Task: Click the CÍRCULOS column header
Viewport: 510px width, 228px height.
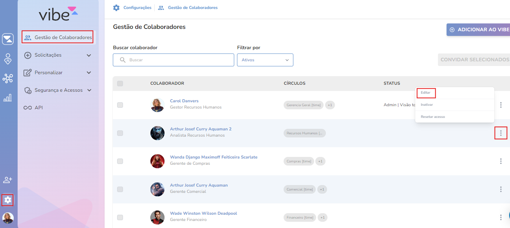Action: (x=295, y=84)
